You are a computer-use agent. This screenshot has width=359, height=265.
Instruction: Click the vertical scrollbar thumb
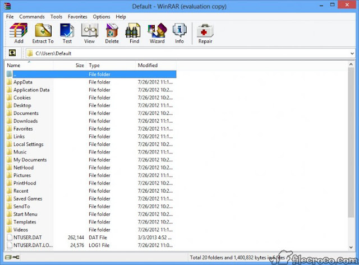click(x=351, y=143)
